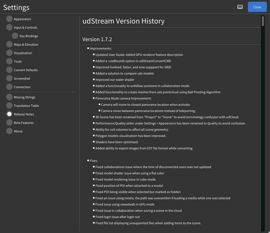The height and width of the screenshot is (233, 270).
Task: Go to Convert Defaults settings
Action: (x=9, y=70)
